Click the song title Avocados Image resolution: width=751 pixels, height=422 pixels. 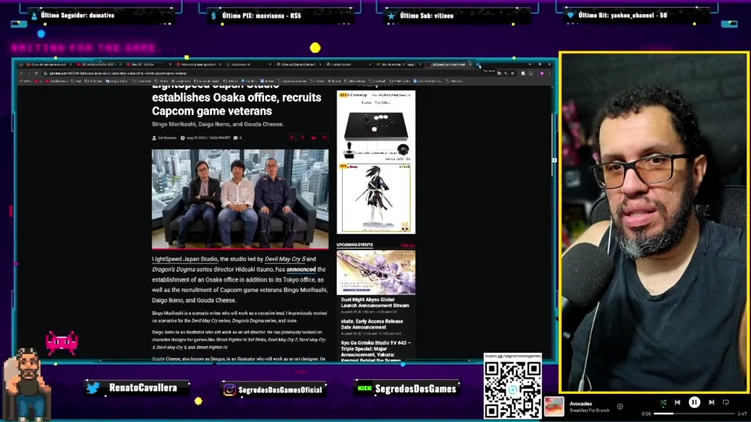[581, 403]
